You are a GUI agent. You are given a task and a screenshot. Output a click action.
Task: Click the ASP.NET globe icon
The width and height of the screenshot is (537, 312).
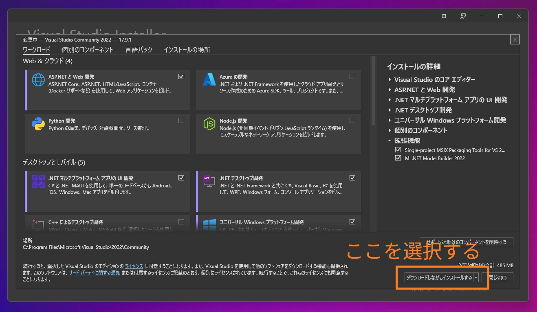(38, 80)
